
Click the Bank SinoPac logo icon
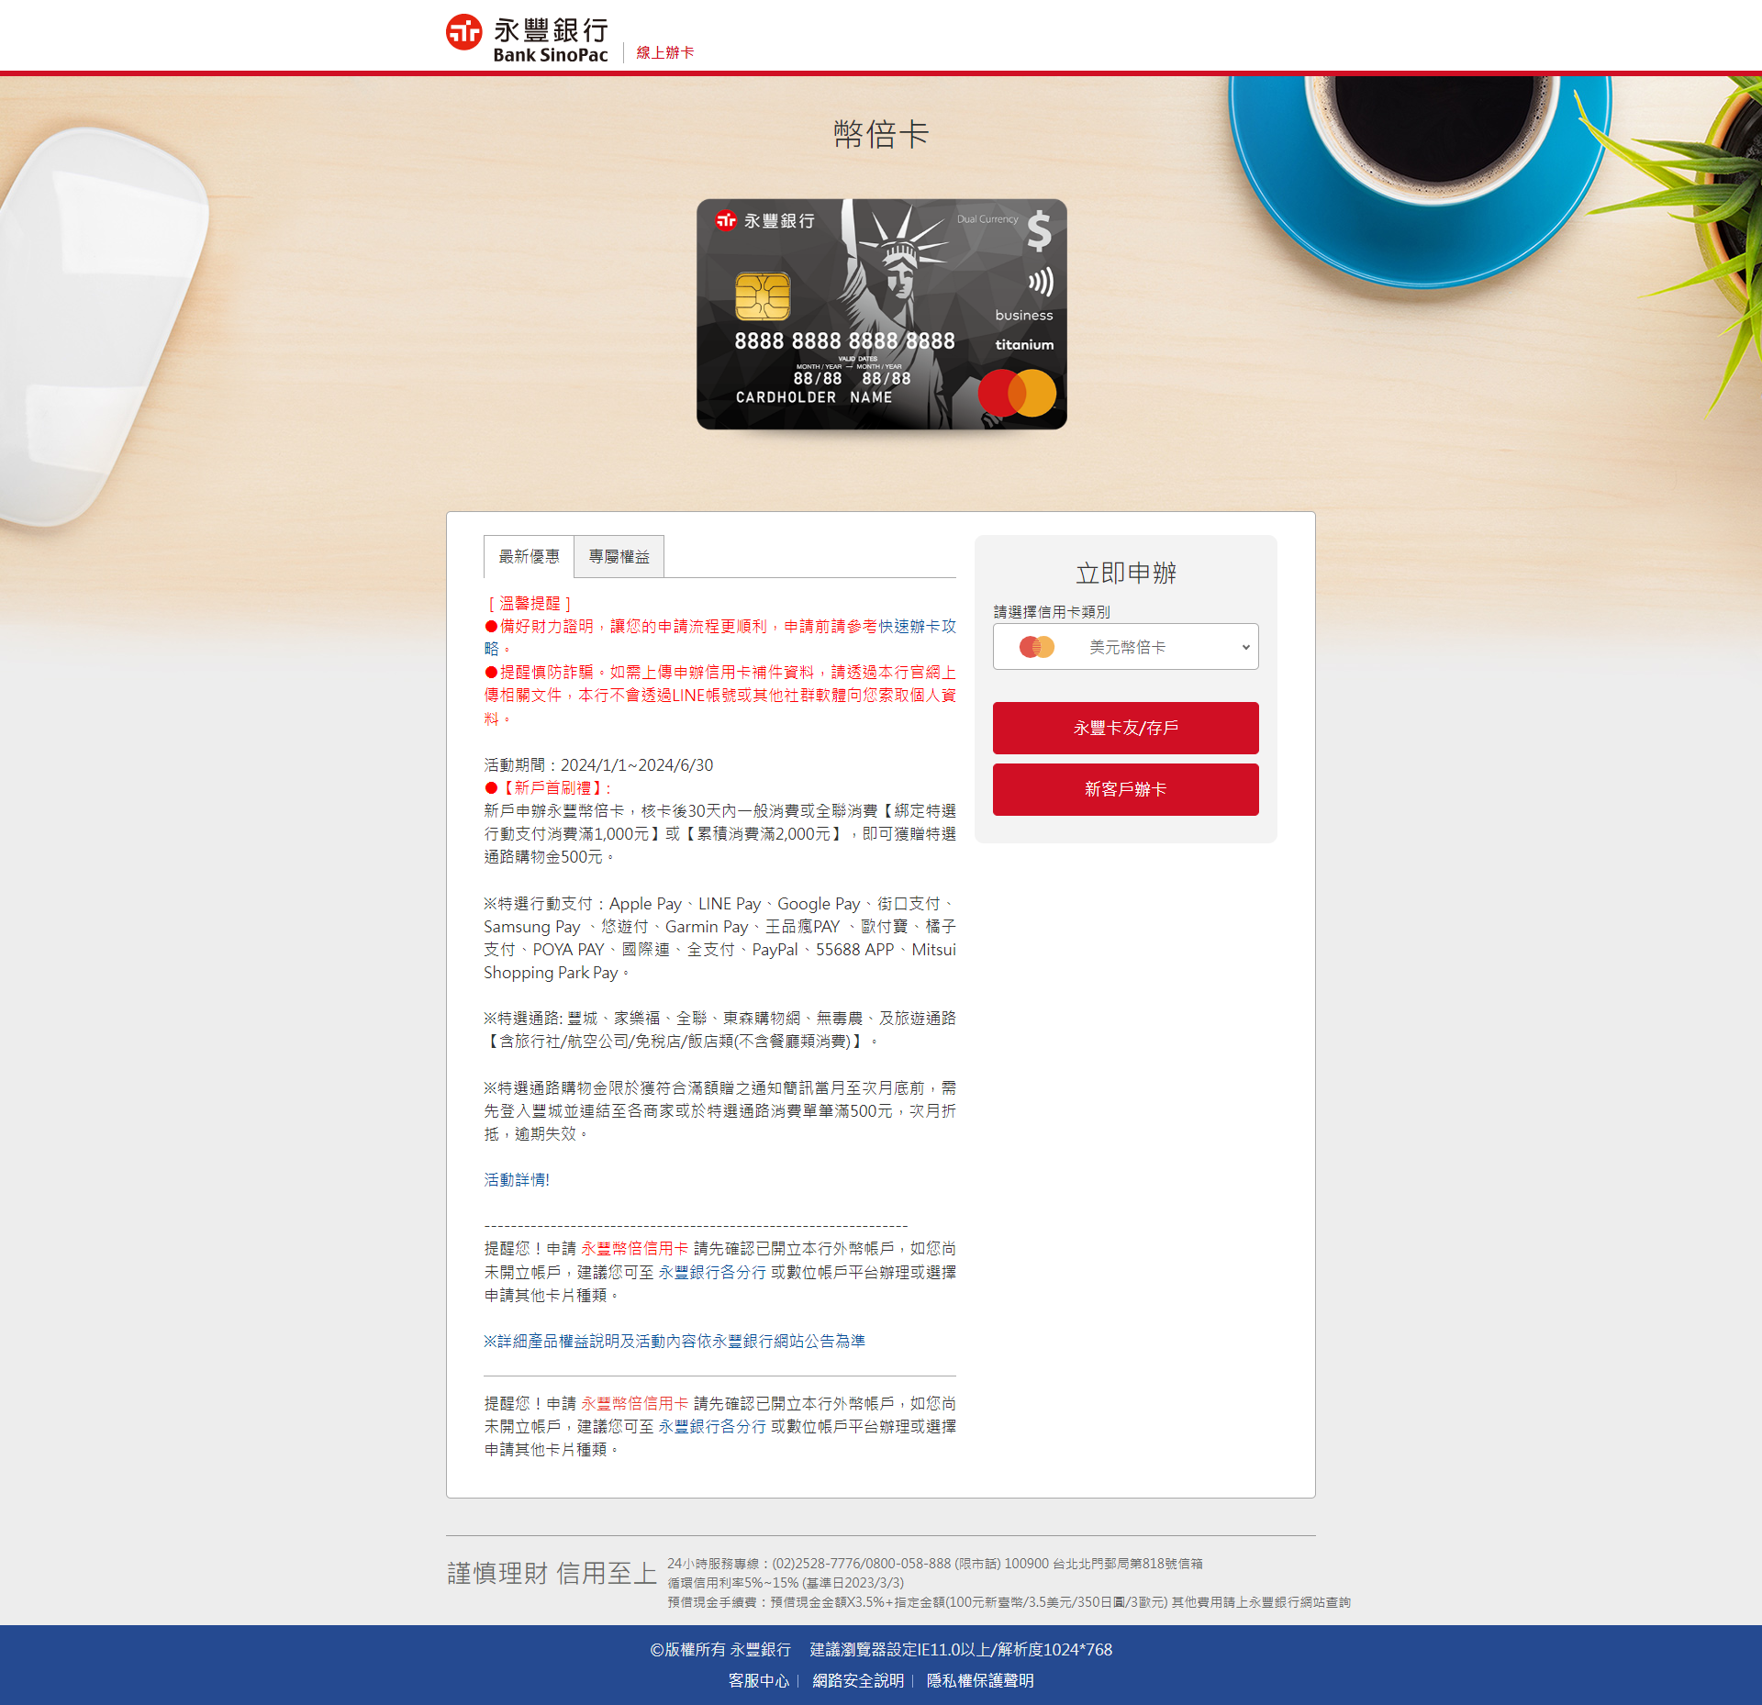point(464,33)
